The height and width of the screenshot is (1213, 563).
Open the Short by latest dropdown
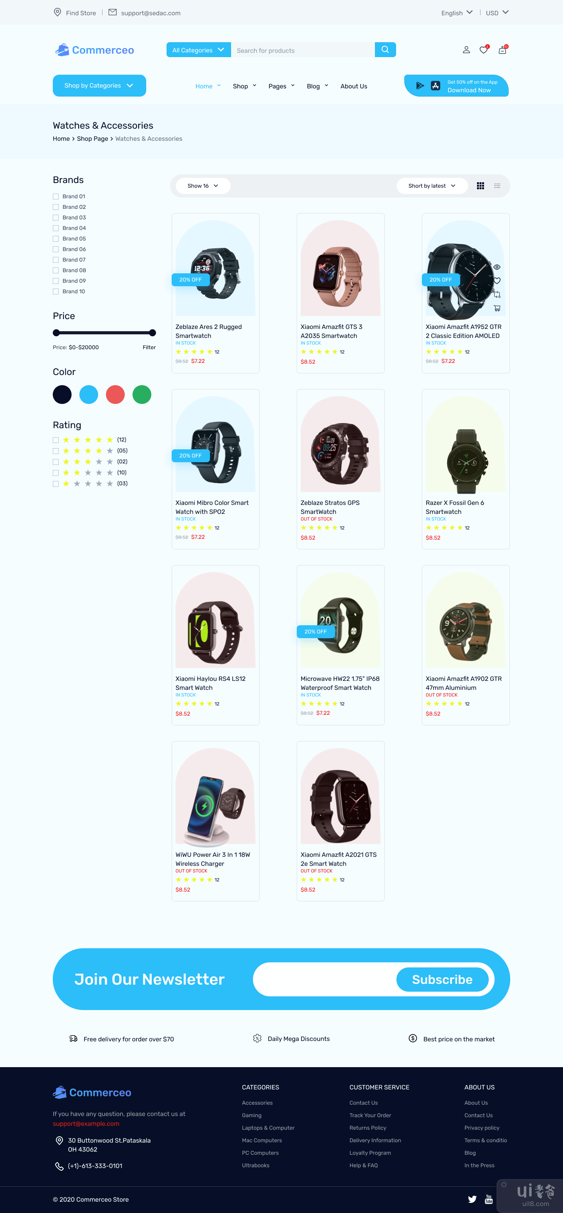[432, 186]
